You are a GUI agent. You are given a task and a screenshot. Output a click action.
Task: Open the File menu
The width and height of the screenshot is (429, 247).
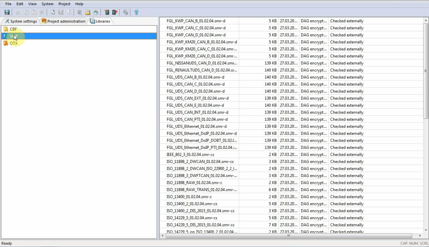pyautogui.click(x=8, y=4)
